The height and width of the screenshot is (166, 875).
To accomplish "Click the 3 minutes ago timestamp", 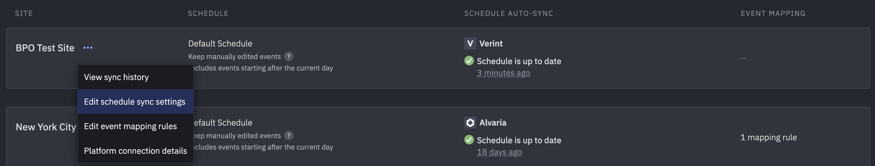I will (x=503, y=73).
